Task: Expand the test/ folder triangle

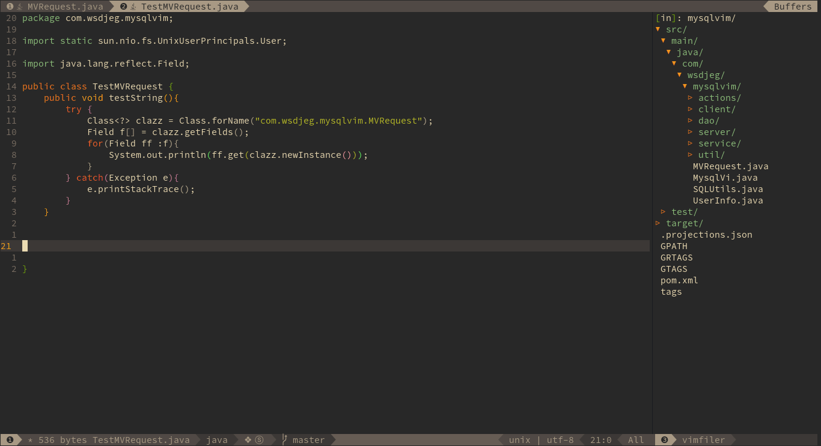Action: pos(664,212)
